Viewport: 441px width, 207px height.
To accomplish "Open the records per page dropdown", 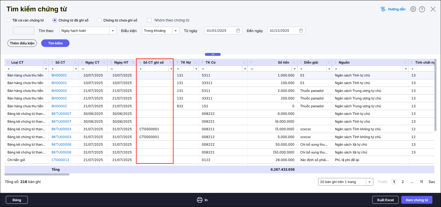I will (x=369, y=182).
